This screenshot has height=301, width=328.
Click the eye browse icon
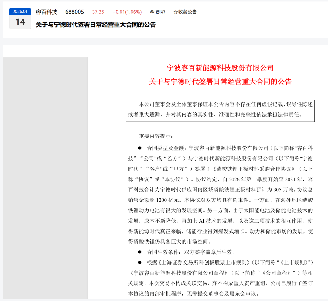(152, 12)
